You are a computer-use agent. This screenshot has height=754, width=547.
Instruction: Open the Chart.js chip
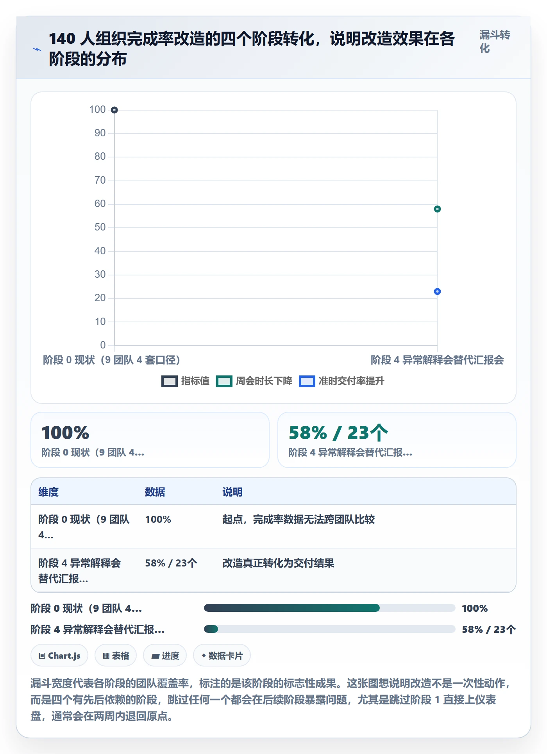[x=59, y=656]
